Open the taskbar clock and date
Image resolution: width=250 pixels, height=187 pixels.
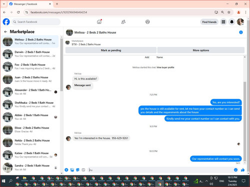232,181
